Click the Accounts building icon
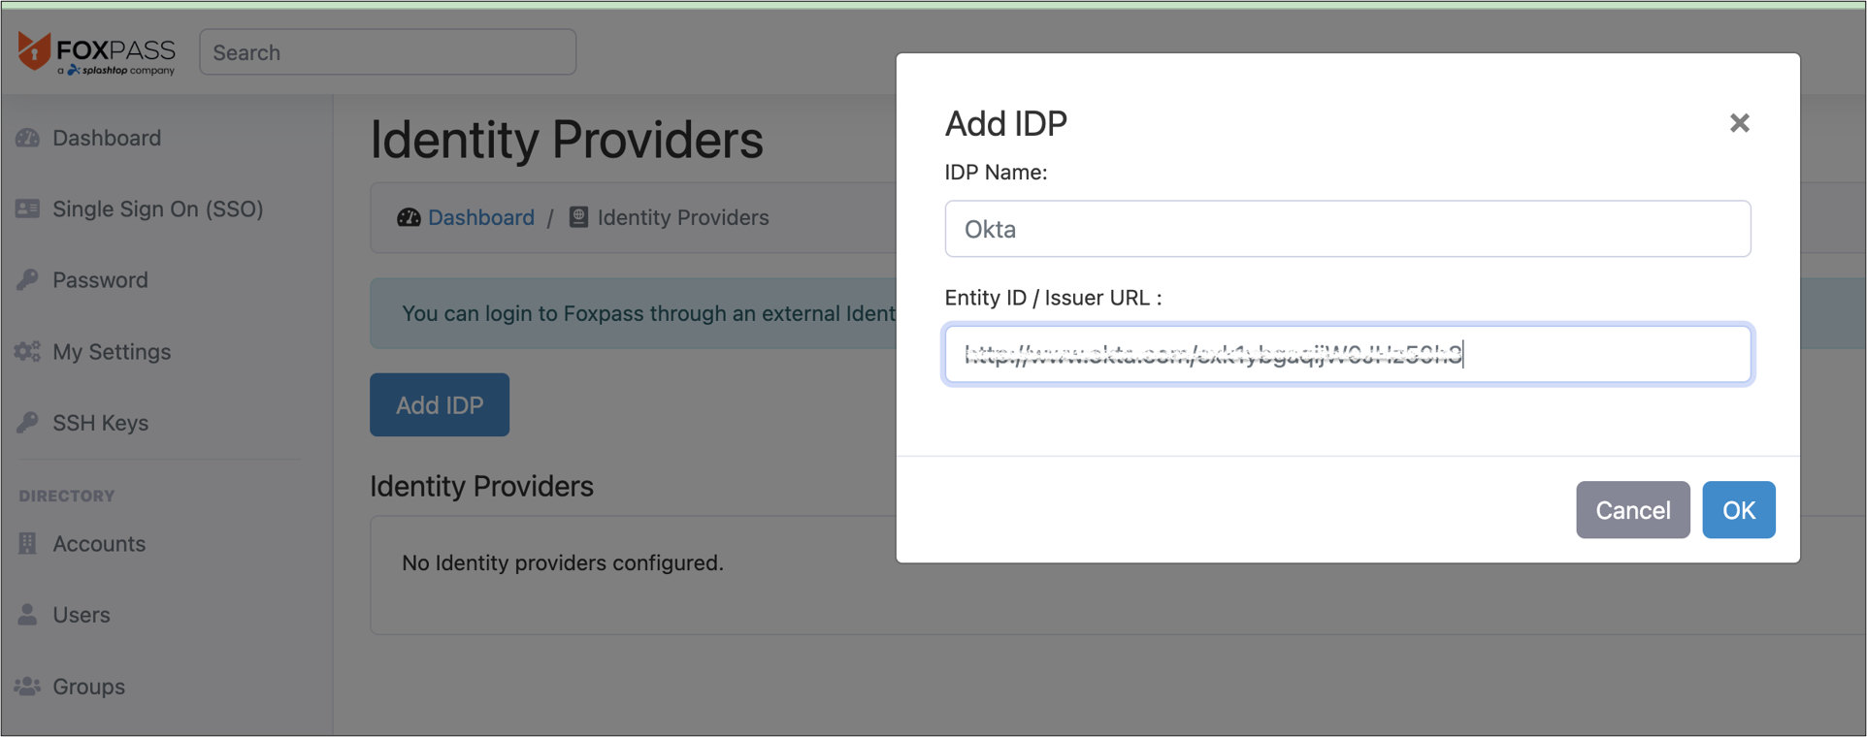The image size is (1867, 737). [x=27, y=543]
